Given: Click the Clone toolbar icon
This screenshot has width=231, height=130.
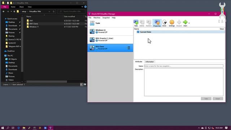Looking at the screenshot, I should pyautogui.click(x=164, y=23).
